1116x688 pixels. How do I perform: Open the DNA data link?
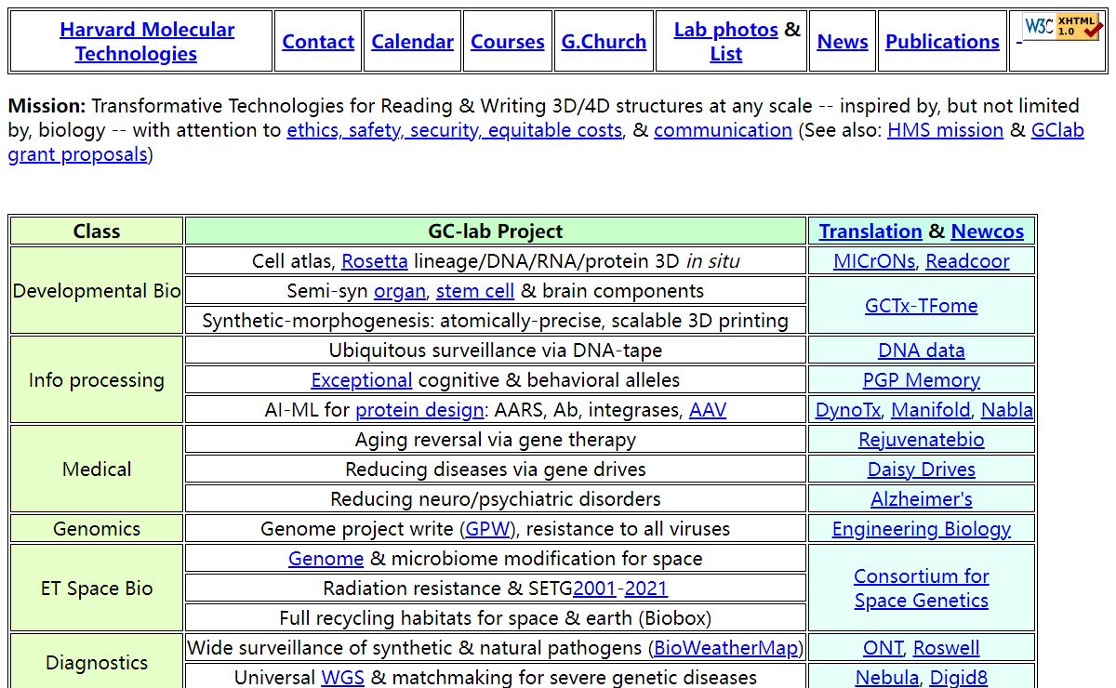pos(922,351)
